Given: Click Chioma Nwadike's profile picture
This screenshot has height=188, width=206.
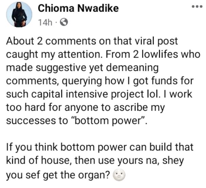Looking at the screenshot, I should coord(19,15).
